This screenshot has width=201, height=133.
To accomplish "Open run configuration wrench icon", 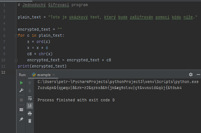I will 21,90.
